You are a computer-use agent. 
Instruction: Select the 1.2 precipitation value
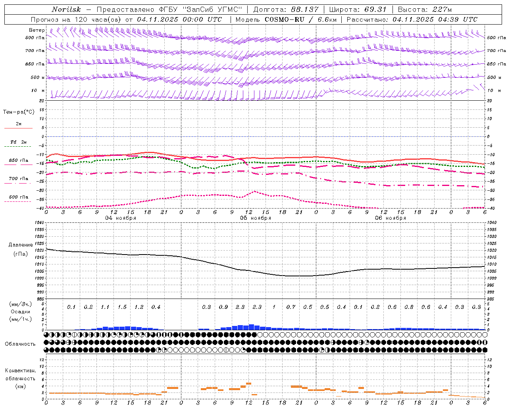tap(139, 307)
